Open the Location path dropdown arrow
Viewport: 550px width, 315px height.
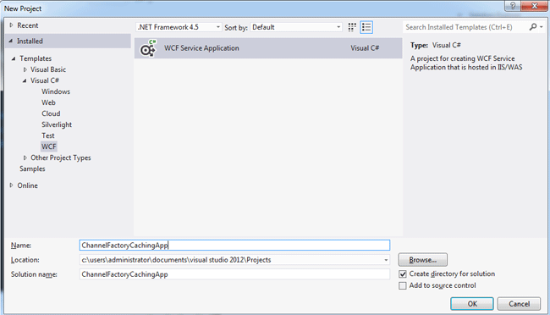point(386,260)
